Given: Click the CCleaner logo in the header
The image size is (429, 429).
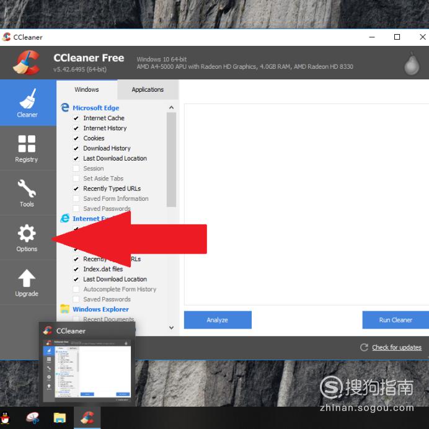Looking at the screenshot, I should 26,63.
